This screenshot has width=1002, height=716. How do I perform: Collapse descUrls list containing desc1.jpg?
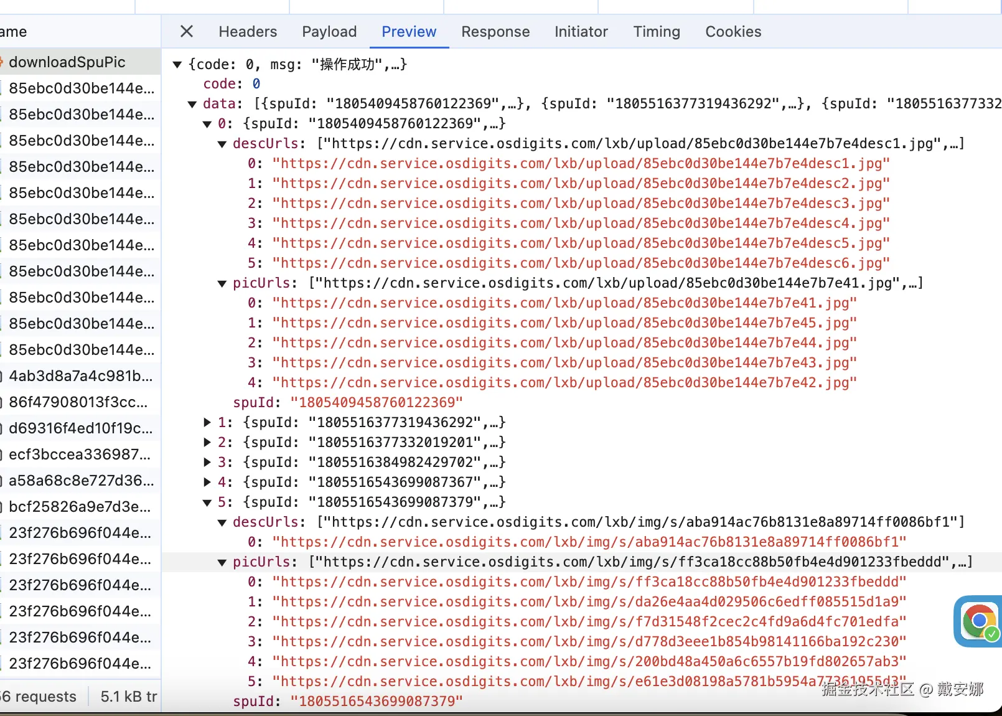(x=222, y=144)
